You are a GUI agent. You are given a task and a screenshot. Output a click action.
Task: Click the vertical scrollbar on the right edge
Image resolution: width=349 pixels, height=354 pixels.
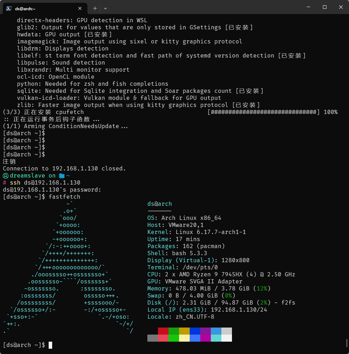coord(347,342)
